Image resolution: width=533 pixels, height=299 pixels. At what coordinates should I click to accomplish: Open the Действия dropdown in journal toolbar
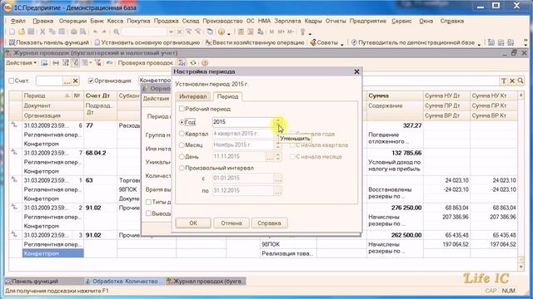(22, 63)
